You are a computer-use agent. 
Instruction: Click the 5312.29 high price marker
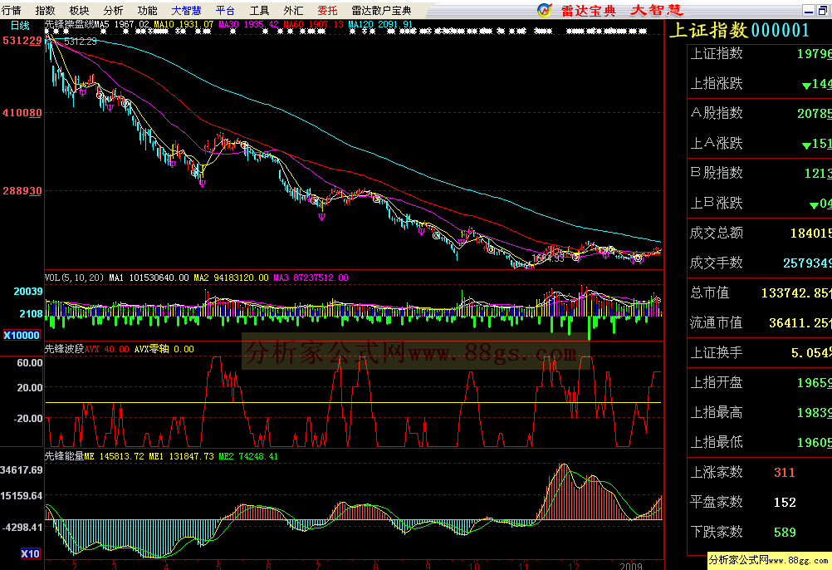(x=81, y=42)
